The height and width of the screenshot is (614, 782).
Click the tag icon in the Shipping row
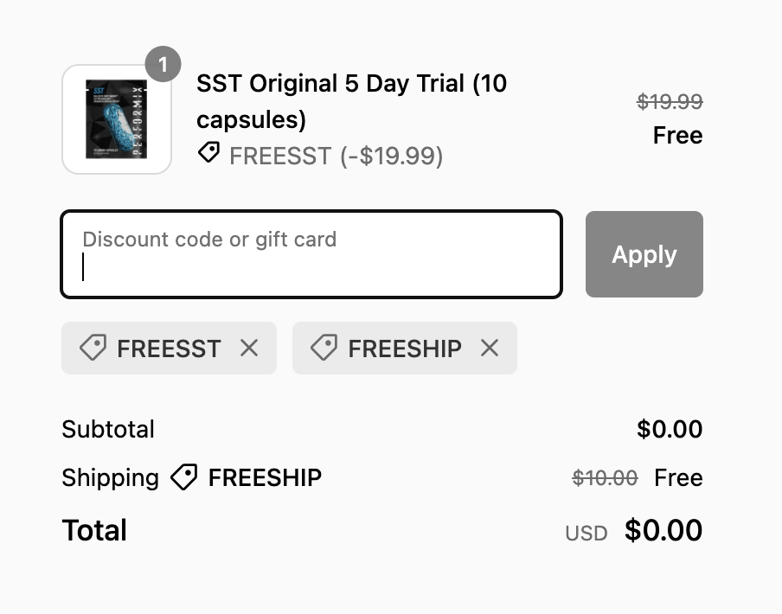pyautogui.click(x=183, y=477)
